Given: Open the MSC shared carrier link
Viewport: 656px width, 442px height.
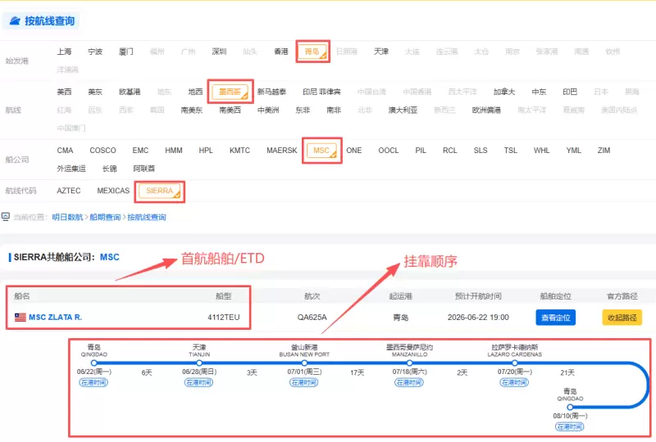Looking at the screenshot, I should tap(110, 257).
